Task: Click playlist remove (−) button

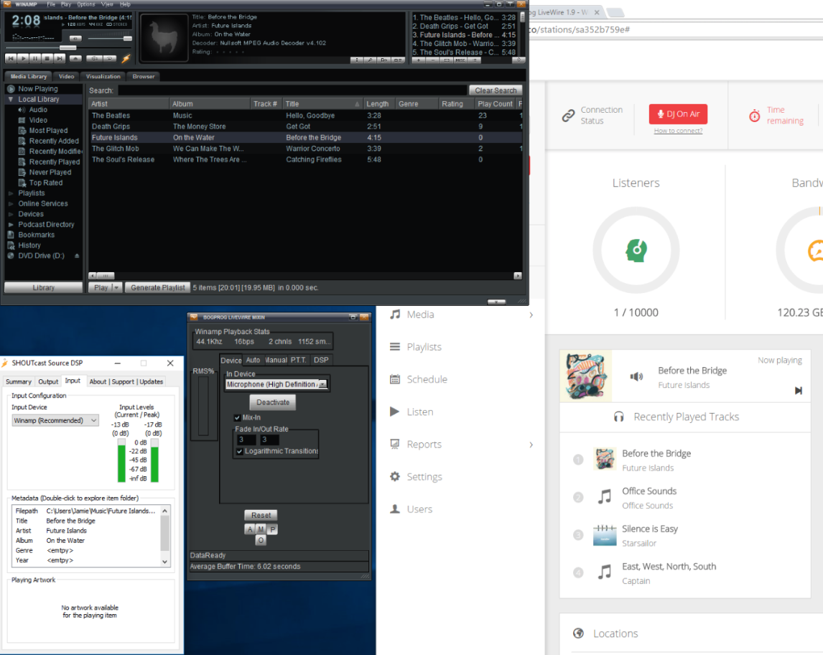Action: 432,60
